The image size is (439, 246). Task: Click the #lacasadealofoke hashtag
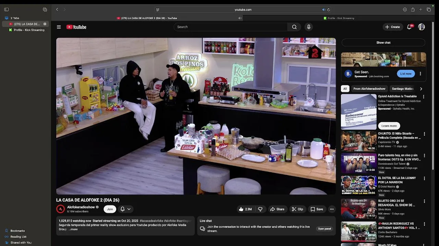coord(151,221)
